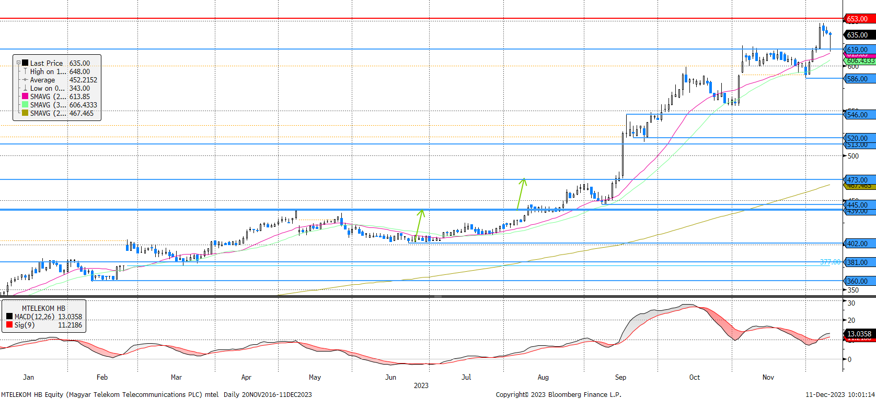Click the Bloomberg Finance copyright text

(x=558, y=394)
